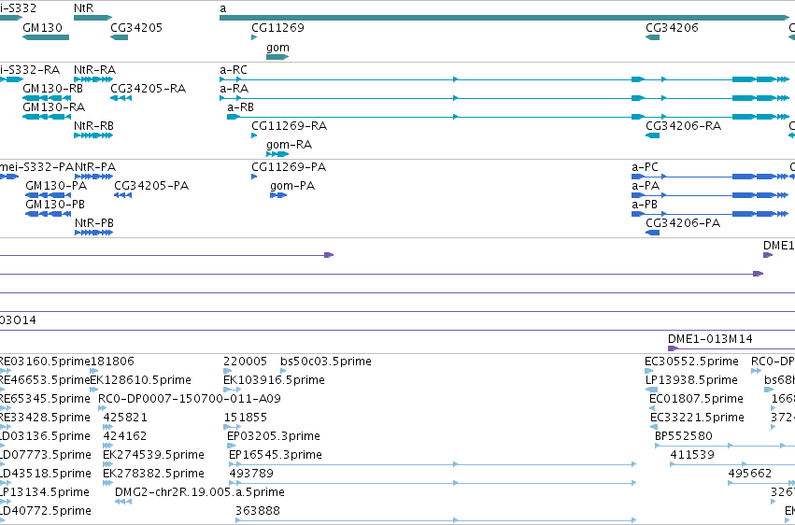Open EK278382.5prime EST
795x525 pixels.
tap(108, 484)
